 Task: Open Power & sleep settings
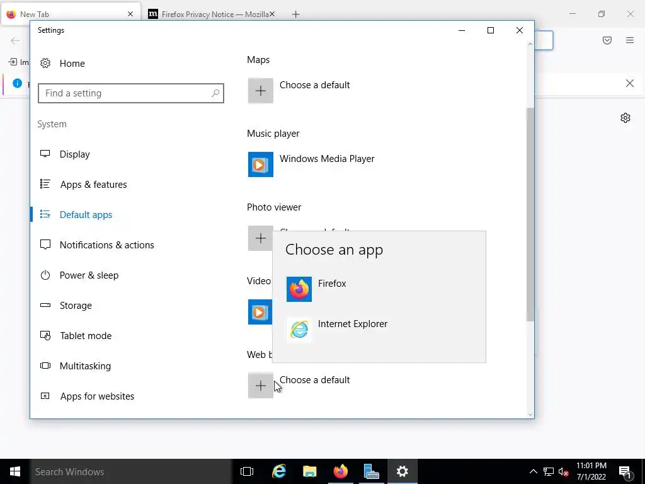pyautogui.click(x=79, y=275)
